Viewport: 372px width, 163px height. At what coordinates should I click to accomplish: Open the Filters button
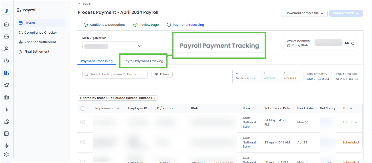[162, 74]
